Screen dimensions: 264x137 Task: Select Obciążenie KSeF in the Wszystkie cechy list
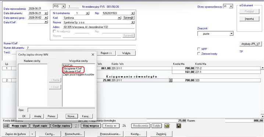click(72, 68)
